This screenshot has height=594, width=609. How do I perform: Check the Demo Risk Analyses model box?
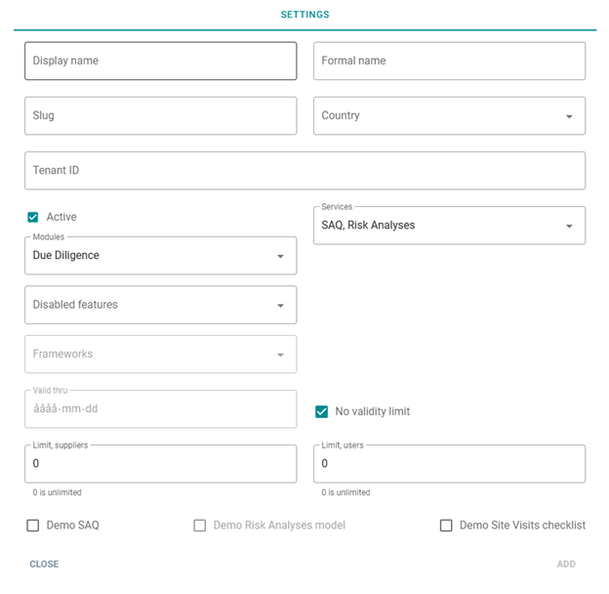[200, 526]
